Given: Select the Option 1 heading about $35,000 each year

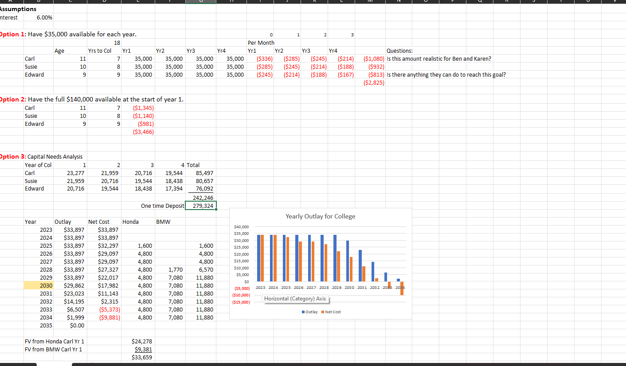Looking at the screenshot, I should coord(68,35).
